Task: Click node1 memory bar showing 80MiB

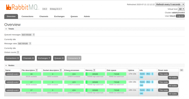Action: [95, 74]
